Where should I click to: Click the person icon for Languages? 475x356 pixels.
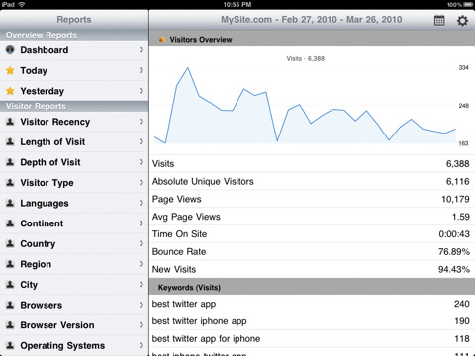[x=10, y=203]
